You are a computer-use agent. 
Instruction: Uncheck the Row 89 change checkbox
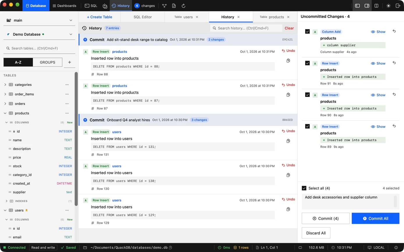(x=307, y=127)
